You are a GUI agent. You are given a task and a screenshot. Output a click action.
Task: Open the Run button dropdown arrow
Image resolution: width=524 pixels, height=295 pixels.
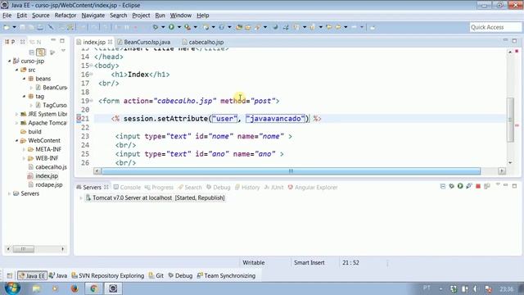pos(178,27)
